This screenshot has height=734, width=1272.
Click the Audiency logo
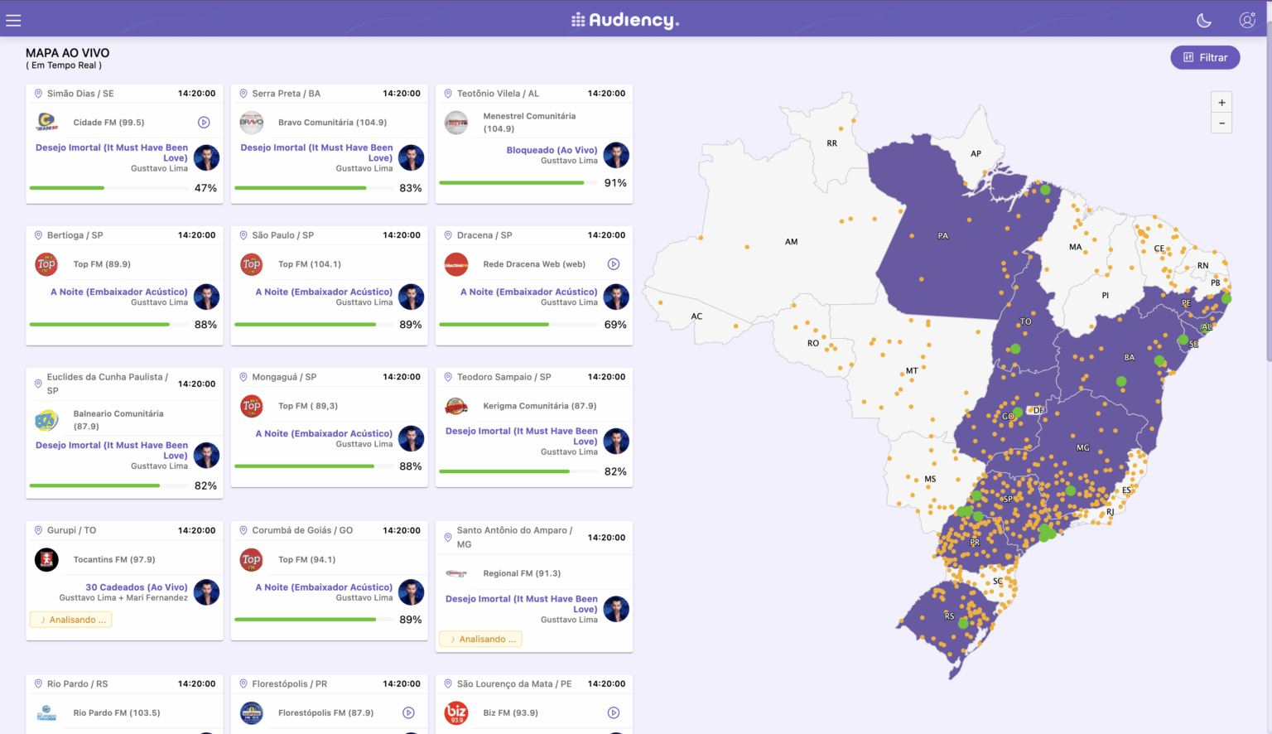(x=625, y=20)
